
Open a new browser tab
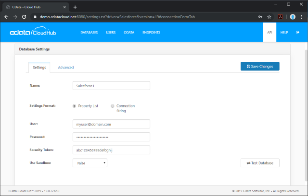click(x=75, y=7)
